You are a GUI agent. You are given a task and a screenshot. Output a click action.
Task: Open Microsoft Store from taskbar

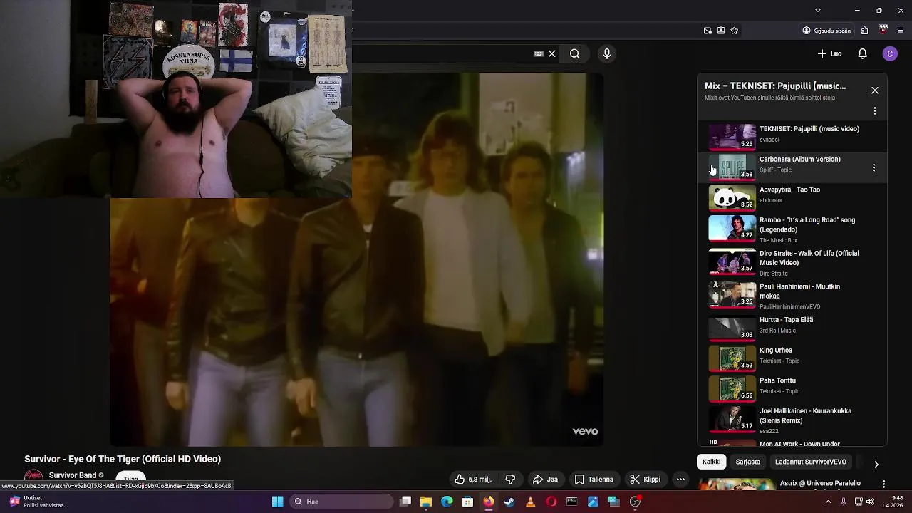click(467, 502)
